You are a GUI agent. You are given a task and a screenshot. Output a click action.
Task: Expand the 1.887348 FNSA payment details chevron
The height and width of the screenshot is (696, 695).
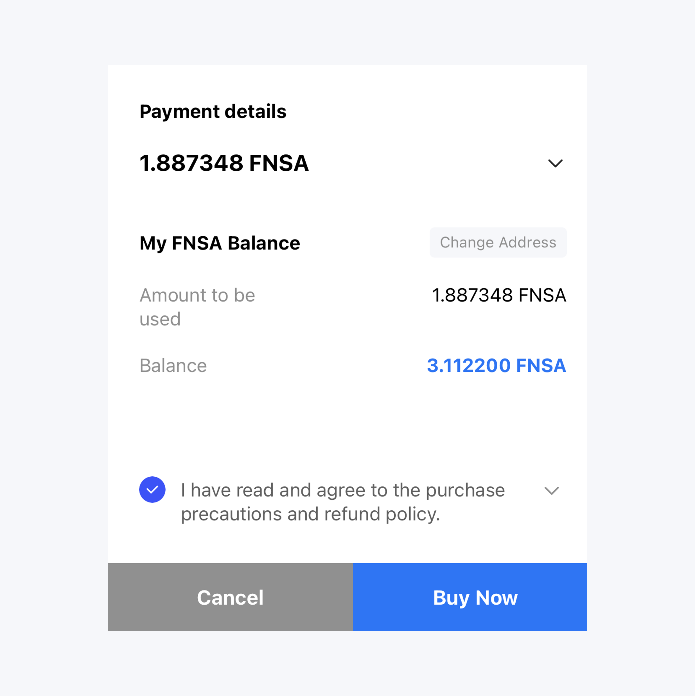point(555,163)
